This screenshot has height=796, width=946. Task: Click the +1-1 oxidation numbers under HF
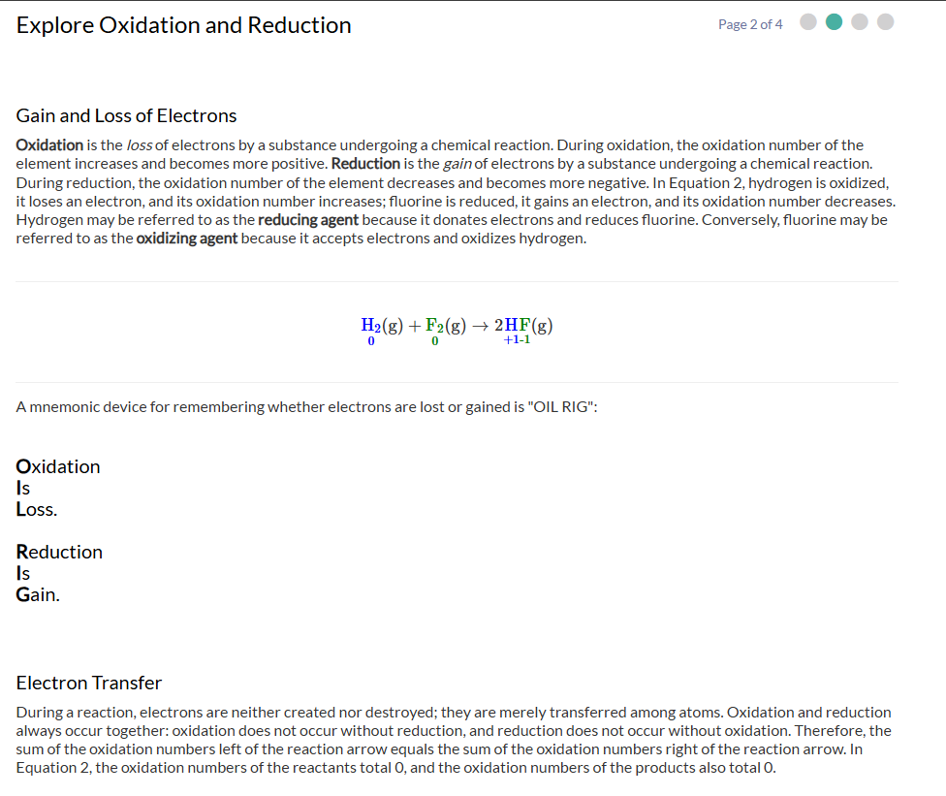(517, 339)
